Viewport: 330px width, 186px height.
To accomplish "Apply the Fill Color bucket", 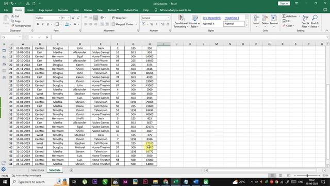I will click(x=67, y=24).
